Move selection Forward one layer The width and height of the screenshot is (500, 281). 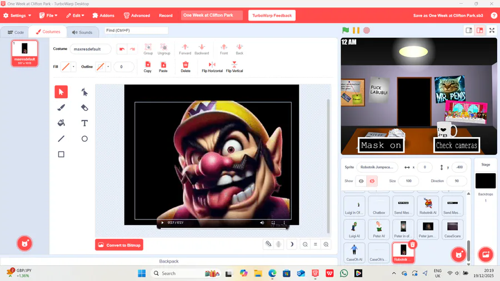(x=185, y=49)
